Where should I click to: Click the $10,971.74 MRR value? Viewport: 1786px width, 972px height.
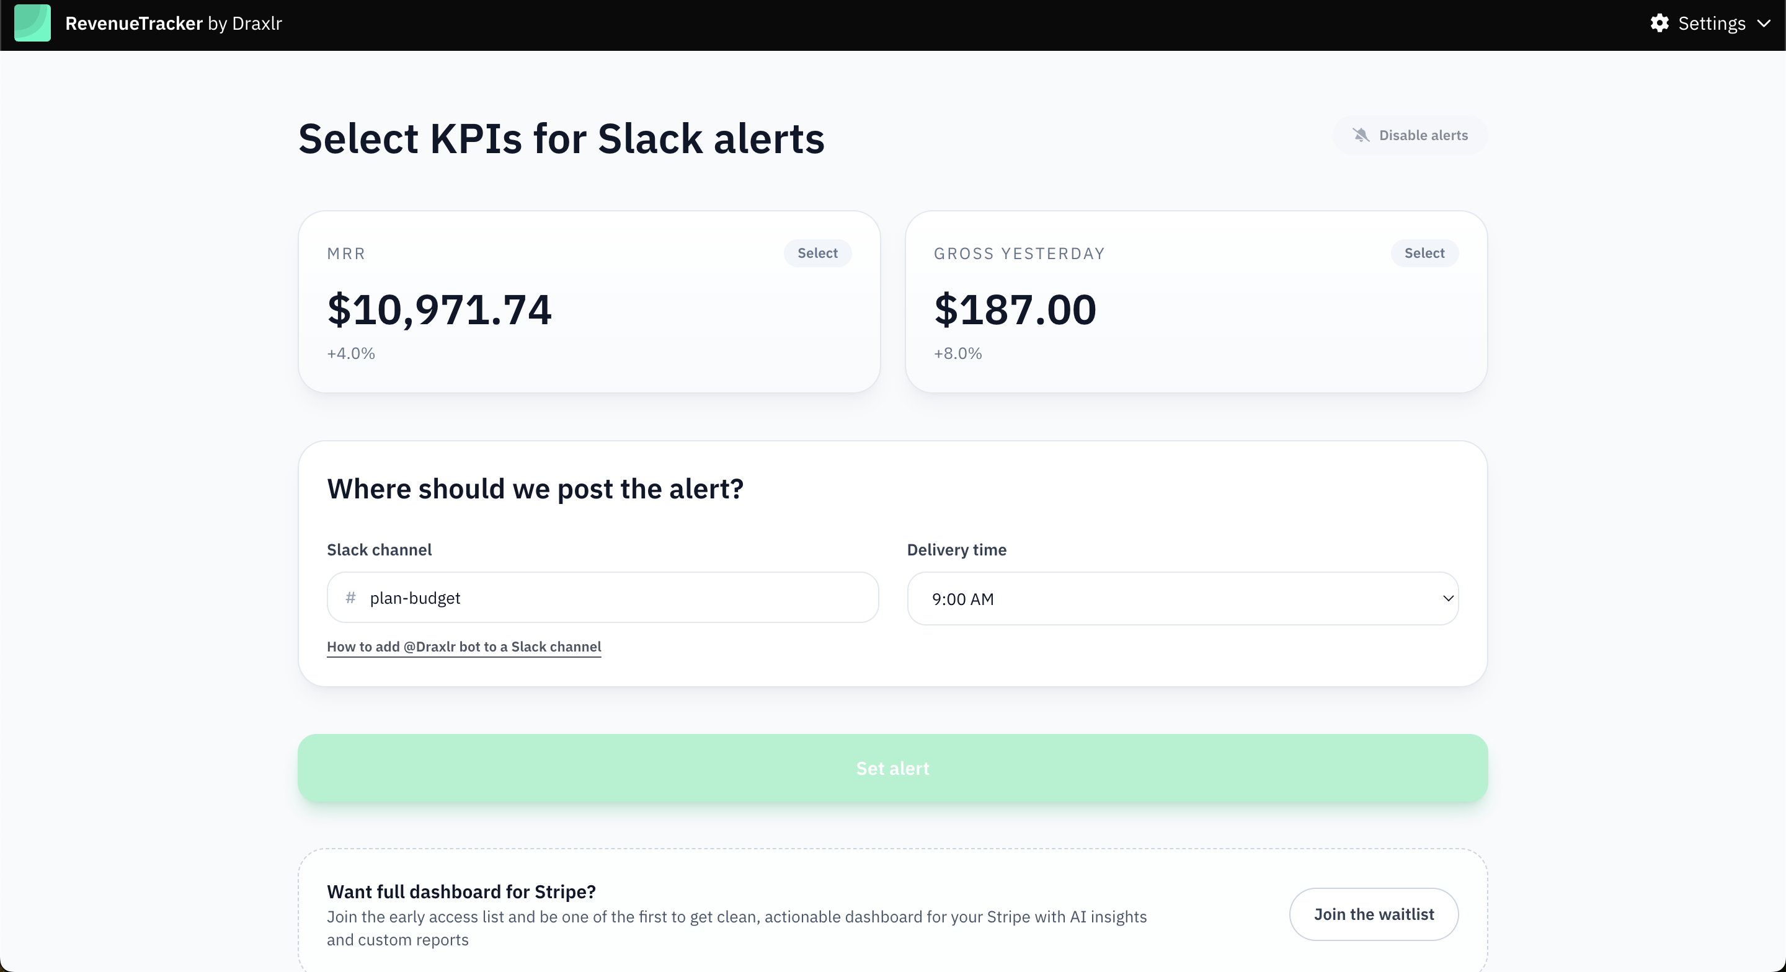click(x=440, y=309)
